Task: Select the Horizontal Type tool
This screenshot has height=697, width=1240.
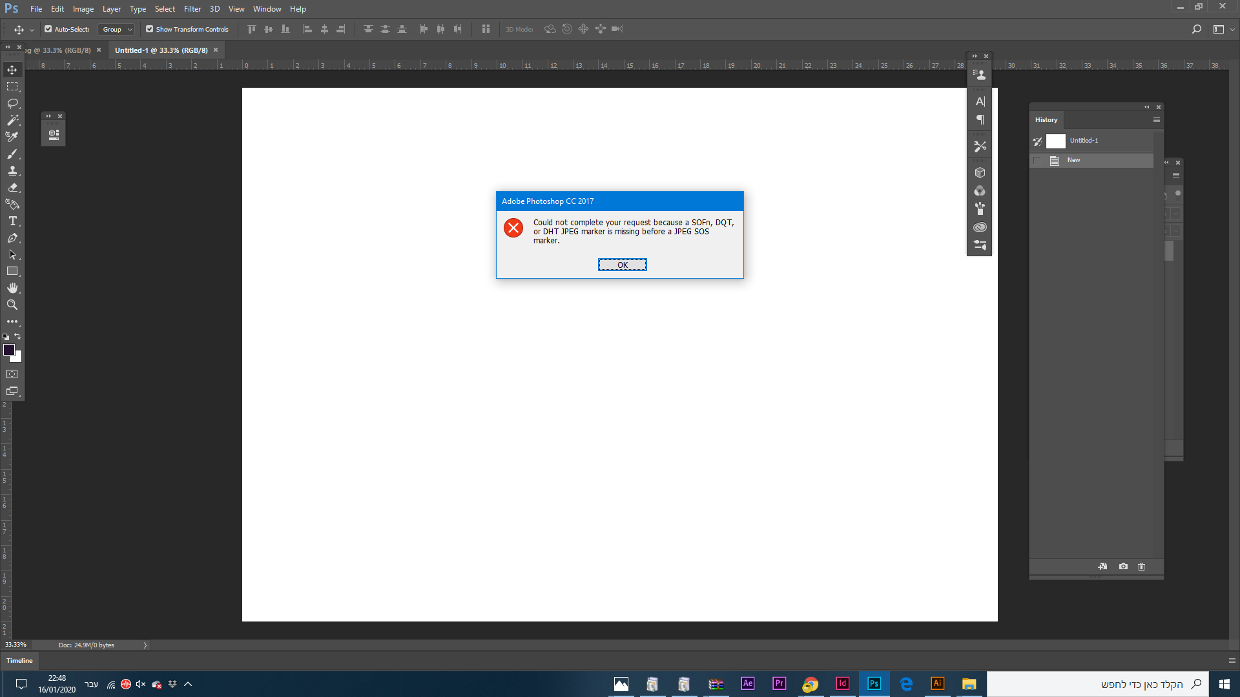Action: tap(12, 221)
